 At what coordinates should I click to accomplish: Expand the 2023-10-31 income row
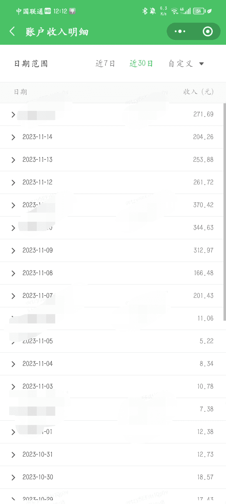click(13, 455)
